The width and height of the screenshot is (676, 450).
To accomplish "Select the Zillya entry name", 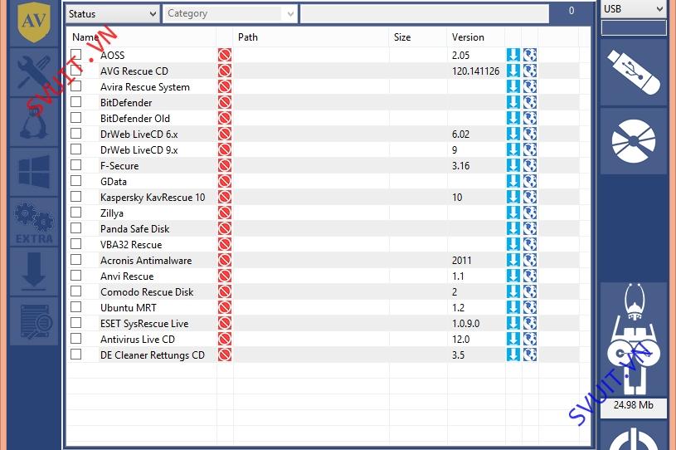I will tap(112, 213).
